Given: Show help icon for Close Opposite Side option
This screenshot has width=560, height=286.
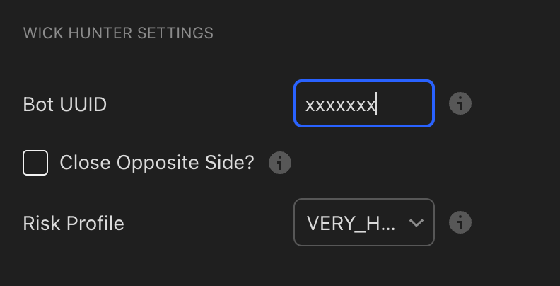Looking at the screenshot, I should tap(280, 163).
